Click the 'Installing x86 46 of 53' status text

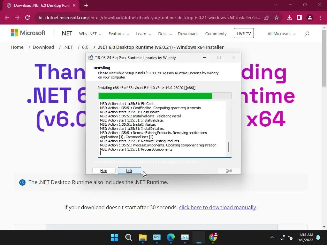(x=147, y=88)
